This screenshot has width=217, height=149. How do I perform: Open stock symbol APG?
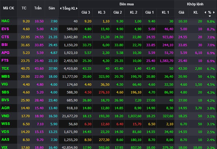5,53
